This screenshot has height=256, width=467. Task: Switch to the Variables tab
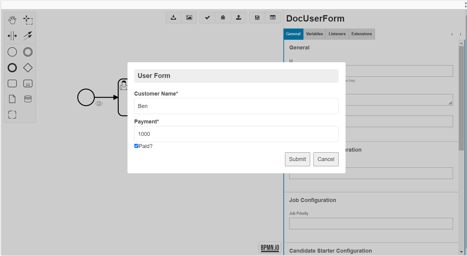pos(314,34)
